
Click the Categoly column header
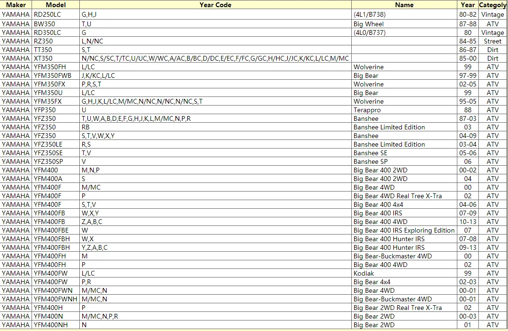click(x=492, y=5)
